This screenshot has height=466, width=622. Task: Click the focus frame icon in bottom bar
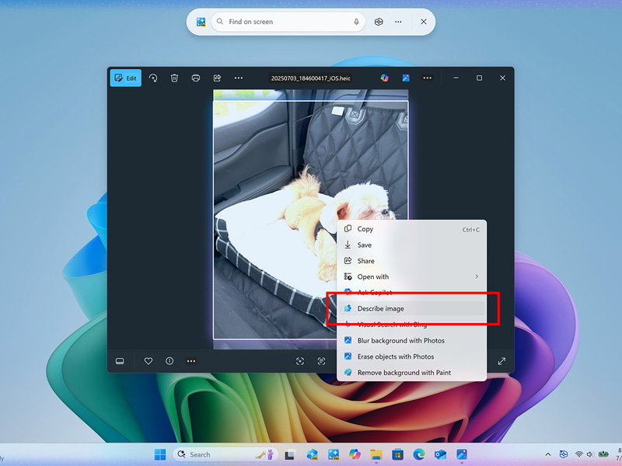[300, 361]
